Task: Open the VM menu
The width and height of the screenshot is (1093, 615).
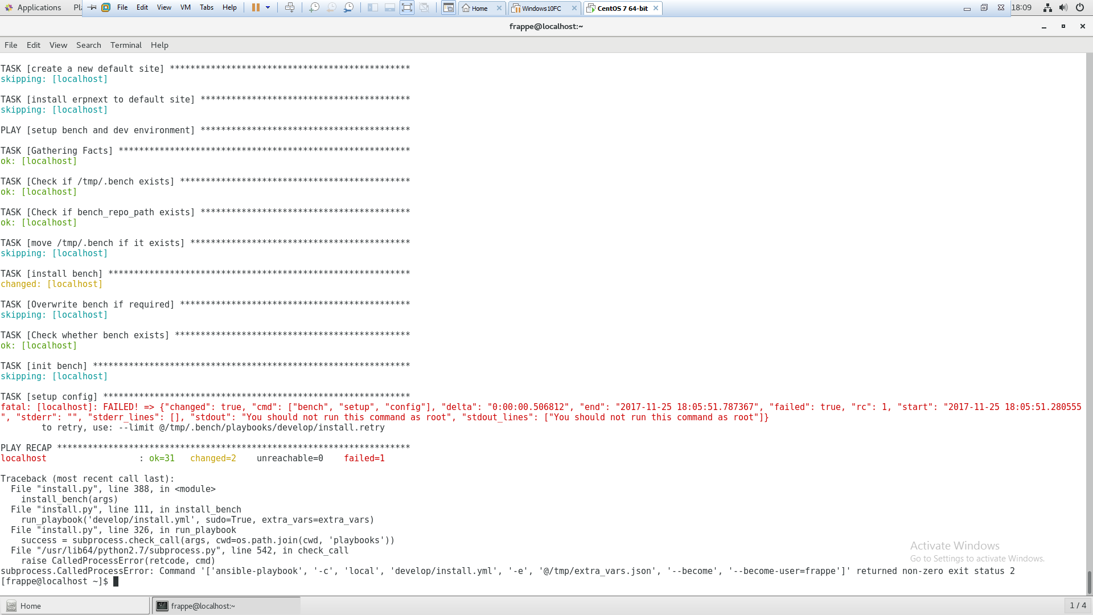Action: pos(185,7)
